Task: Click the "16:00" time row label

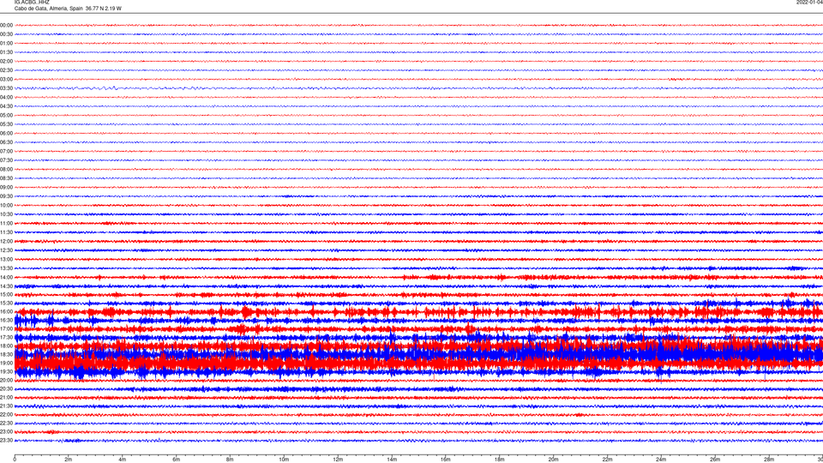Action: [6, 312]
